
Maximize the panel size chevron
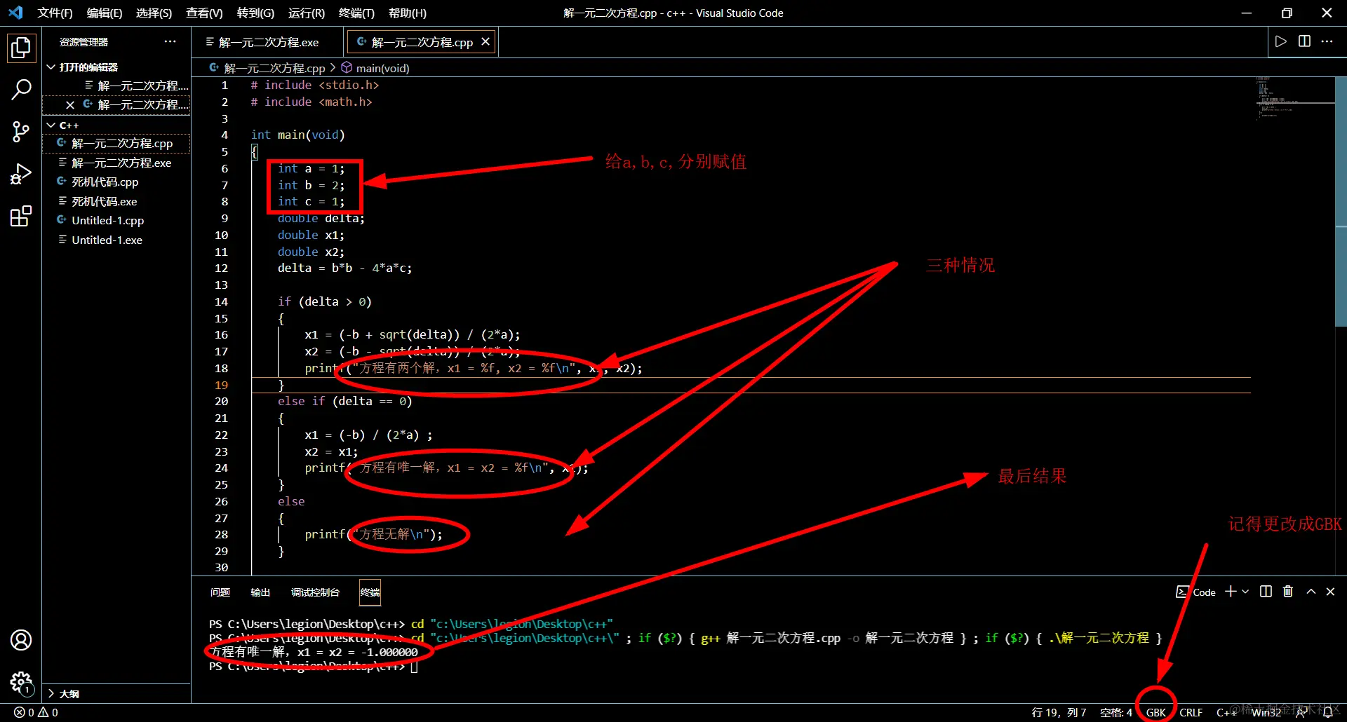(x=1311, y=592)
